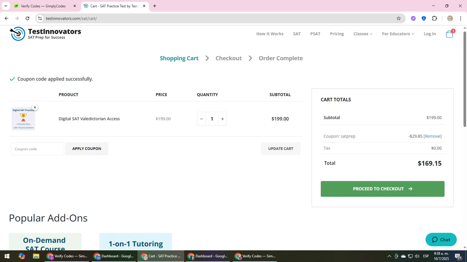
Task: Click the Coupon code input field
Action: point(38,149)
